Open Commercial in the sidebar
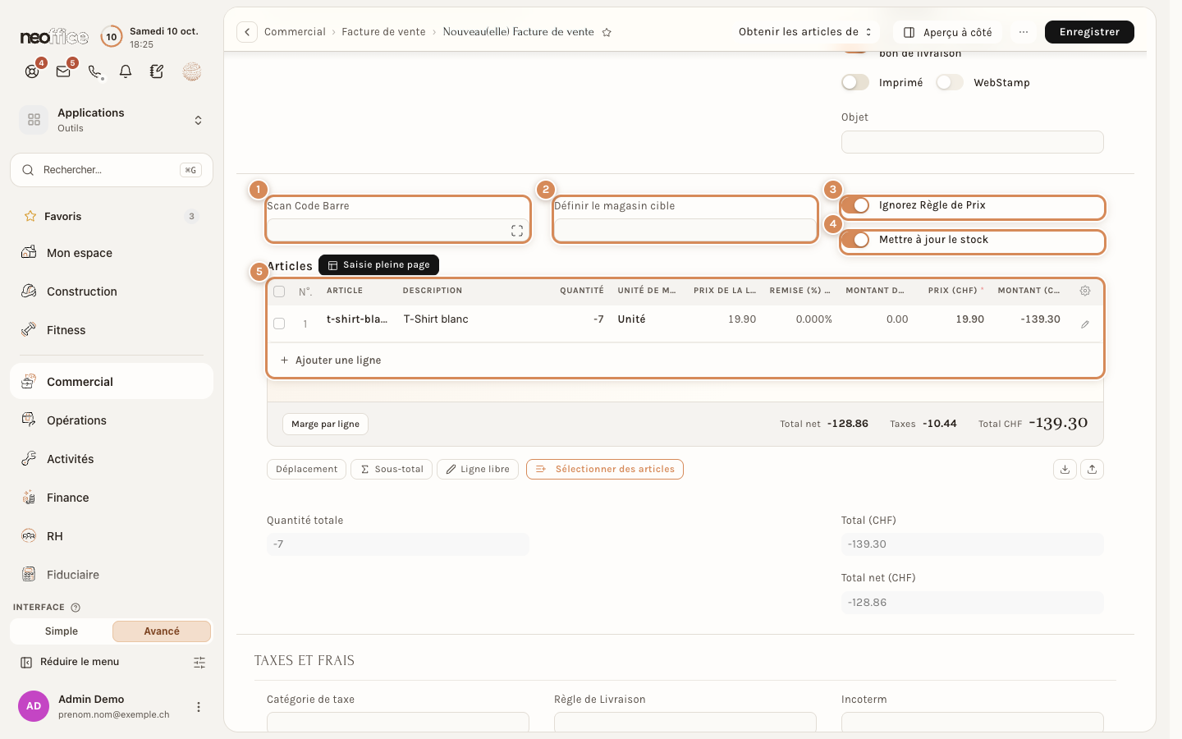 [112, 382]
